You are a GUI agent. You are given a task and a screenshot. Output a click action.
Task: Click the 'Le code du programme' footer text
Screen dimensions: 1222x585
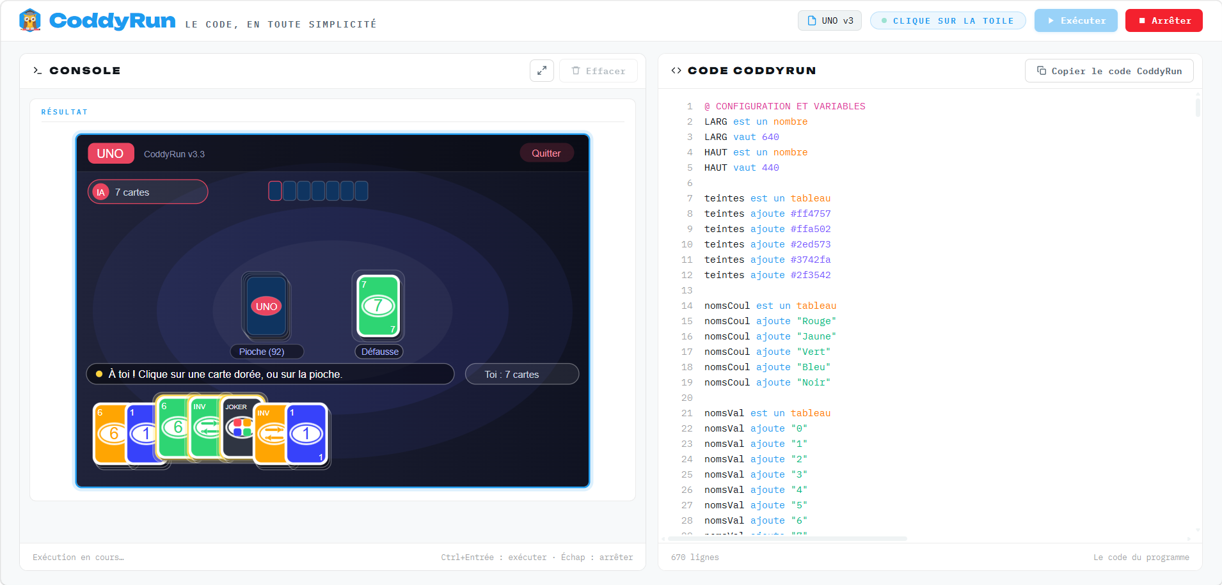pos(1141,558)
